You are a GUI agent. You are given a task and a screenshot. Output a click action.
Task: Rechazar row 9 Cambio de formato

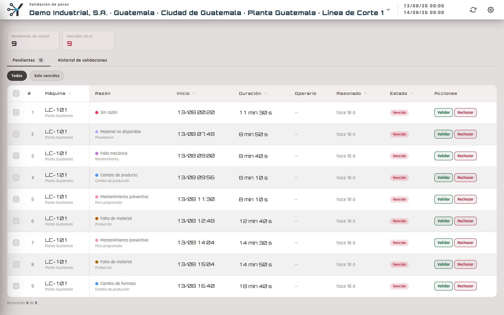tap(465, 286)
